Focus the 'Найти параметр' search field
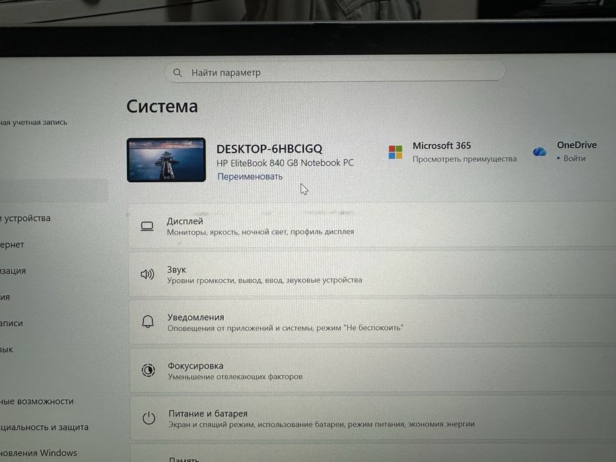This screenshot has height=462, width=616. click(x=335, y=73)
